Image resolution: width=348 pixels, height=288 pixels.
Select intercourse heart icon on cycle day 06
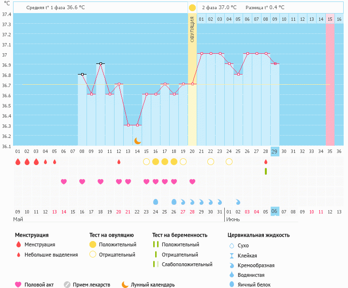tap(64, 182)
